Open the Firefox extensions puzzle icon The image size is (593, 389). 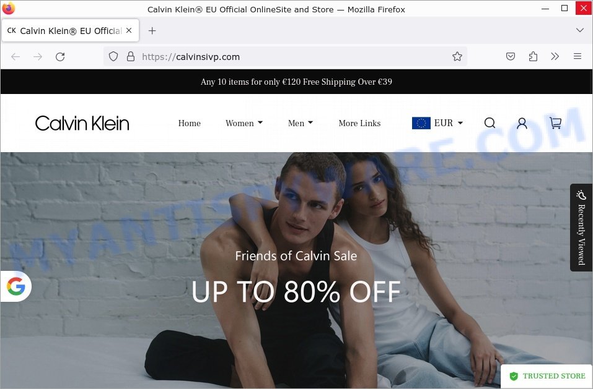(533, 57)
